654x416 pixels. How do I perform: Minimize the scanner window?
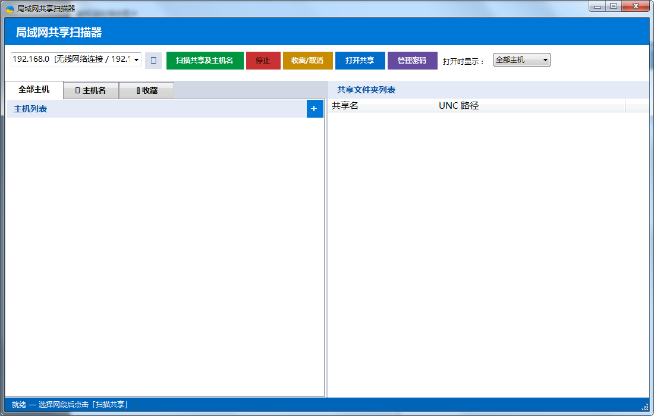pos(598,6)
